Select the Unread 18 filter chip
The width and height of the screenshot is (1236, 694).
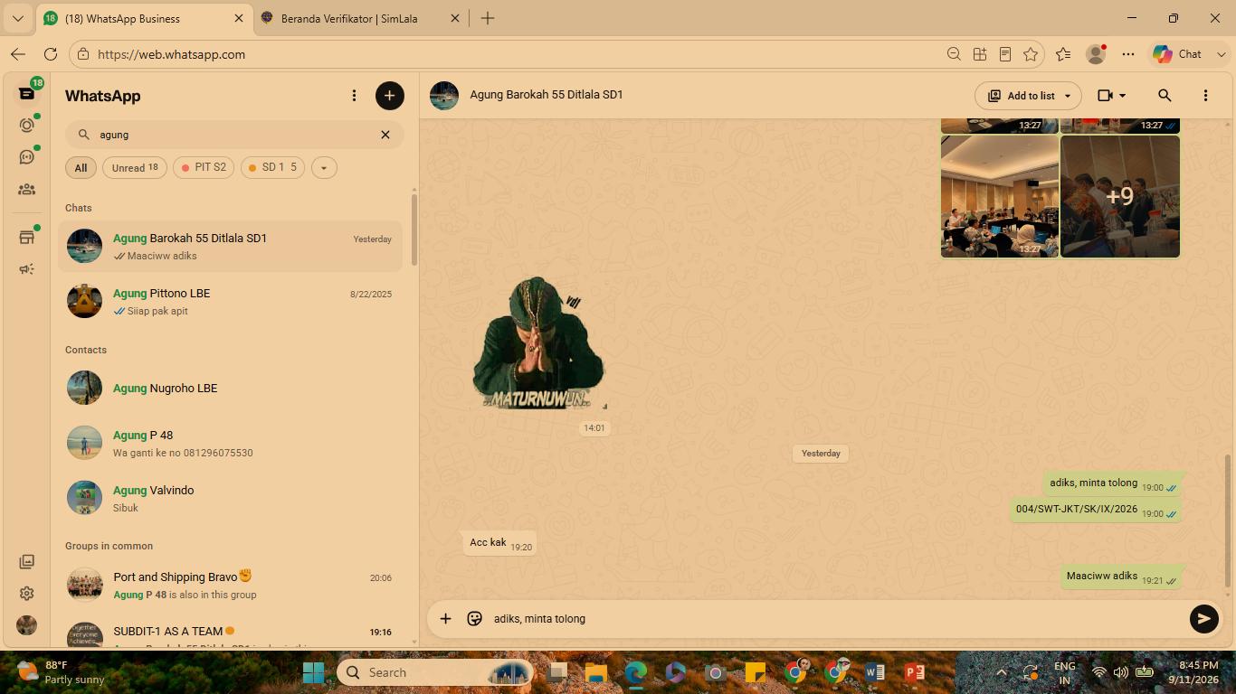135,167
